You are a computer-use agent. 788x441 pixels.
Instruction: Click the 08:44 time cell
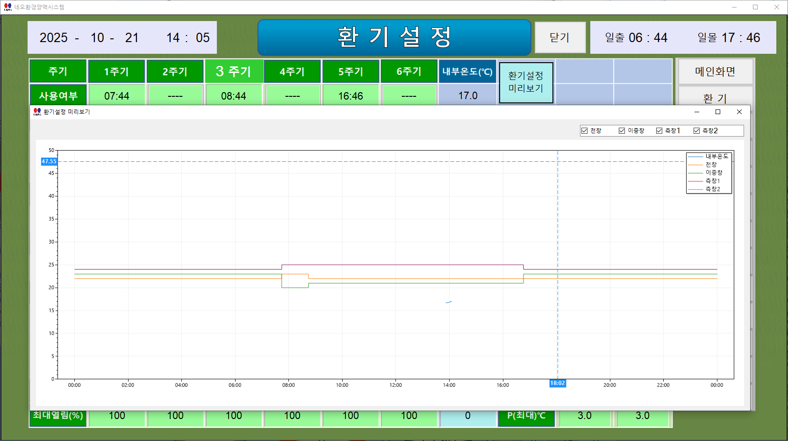pos(234,95)
